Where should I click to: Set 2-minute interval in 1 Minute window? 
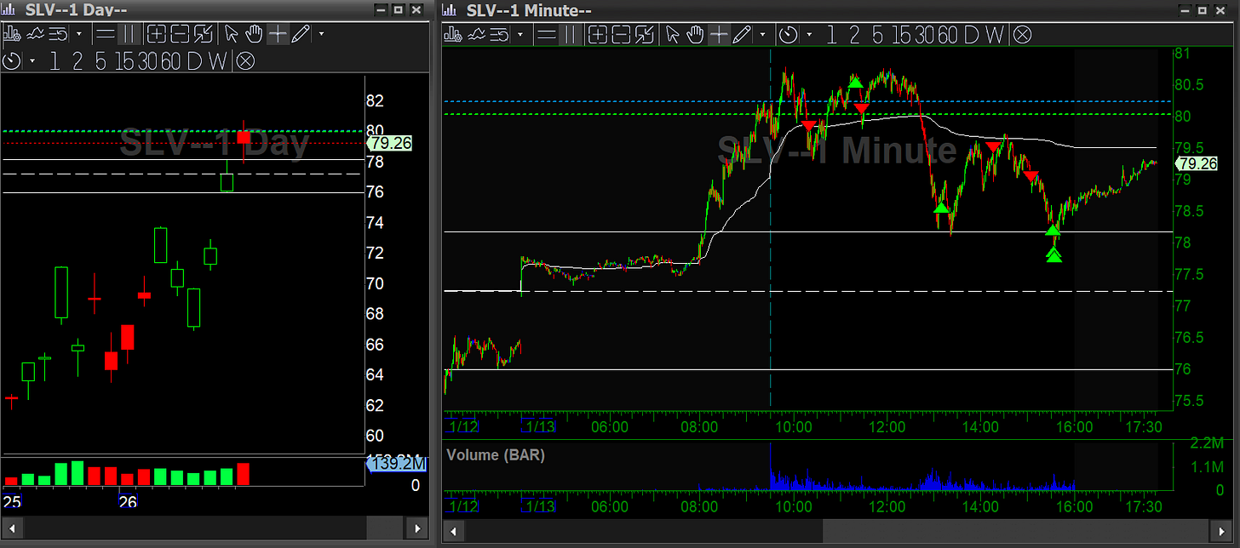pos(854,34)
